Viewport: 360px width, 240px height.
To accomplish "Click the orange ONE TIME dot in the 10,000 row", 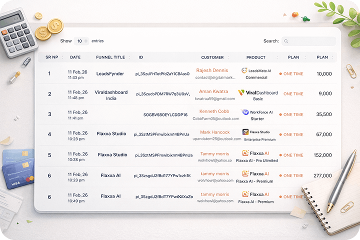I will point(280,73).
